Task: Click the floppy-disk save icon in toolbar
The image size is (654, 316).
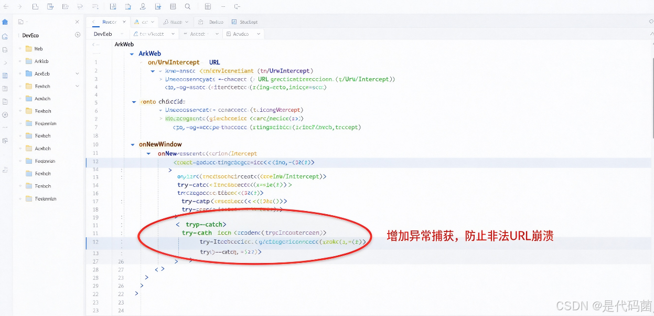Action: coord(113,7)
